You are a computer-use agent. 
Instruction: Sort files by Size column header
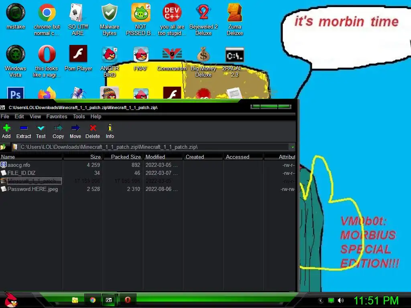coord(83,157)
